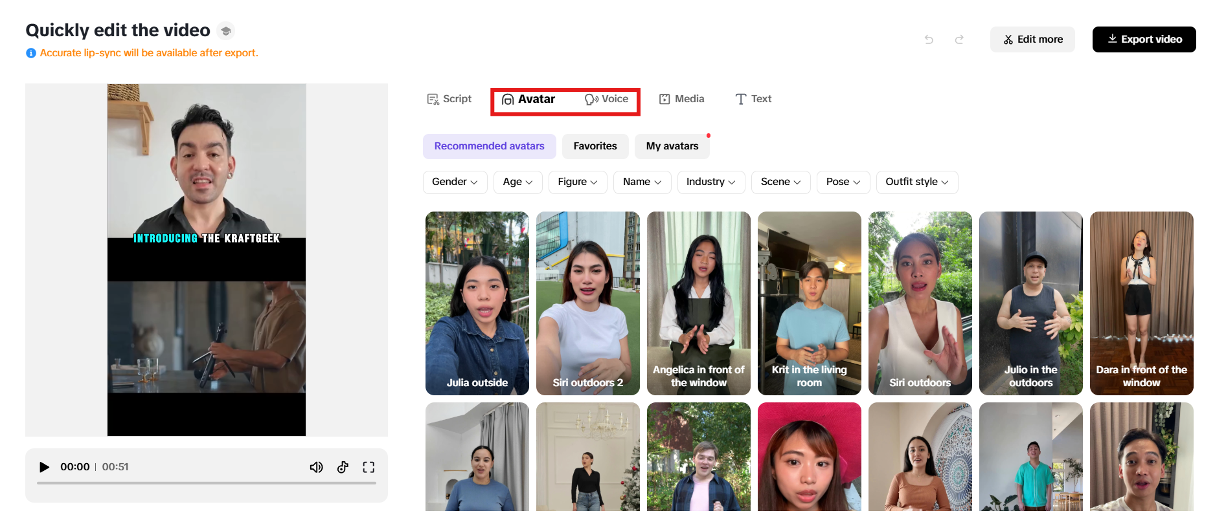1215x513 pixels.
Task: Open the Scene filter dropdown
Action: pyautogui.click(x=780, y=182)
